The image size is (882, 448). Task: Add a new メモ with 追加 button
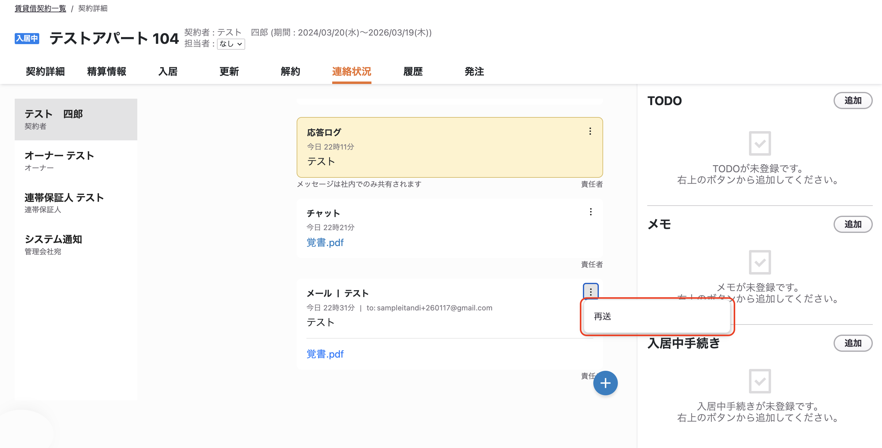coord(853,224)
